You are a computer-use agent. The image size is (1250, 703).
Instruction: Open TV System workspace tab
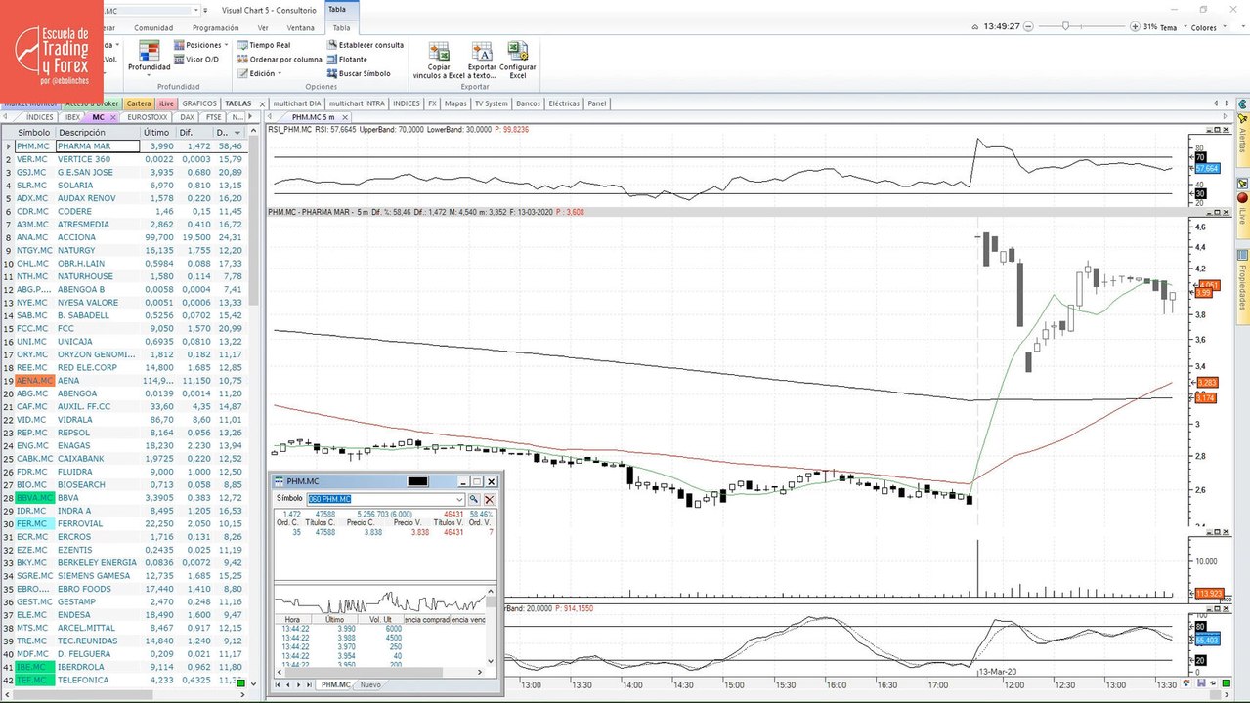point(491,103)
